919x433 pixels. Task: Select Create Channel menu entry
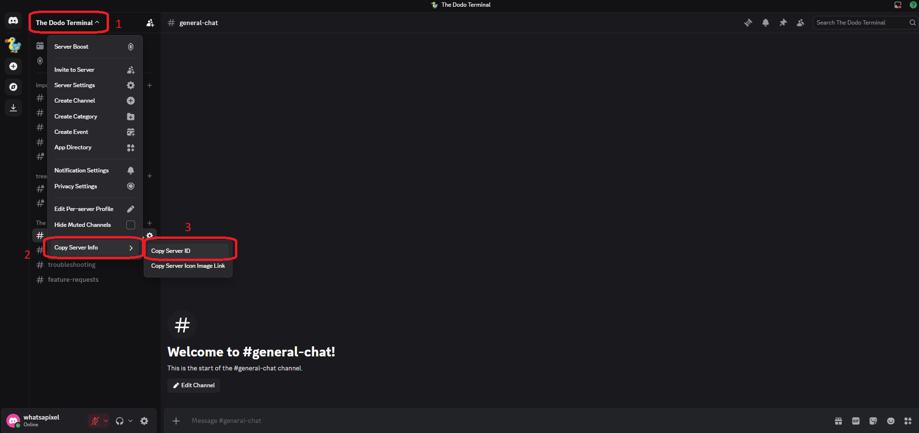[x=95, y=101]
